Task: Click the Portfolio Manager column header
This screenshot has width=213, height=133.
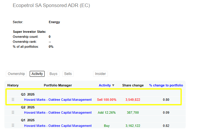Action: pos(58,85)
